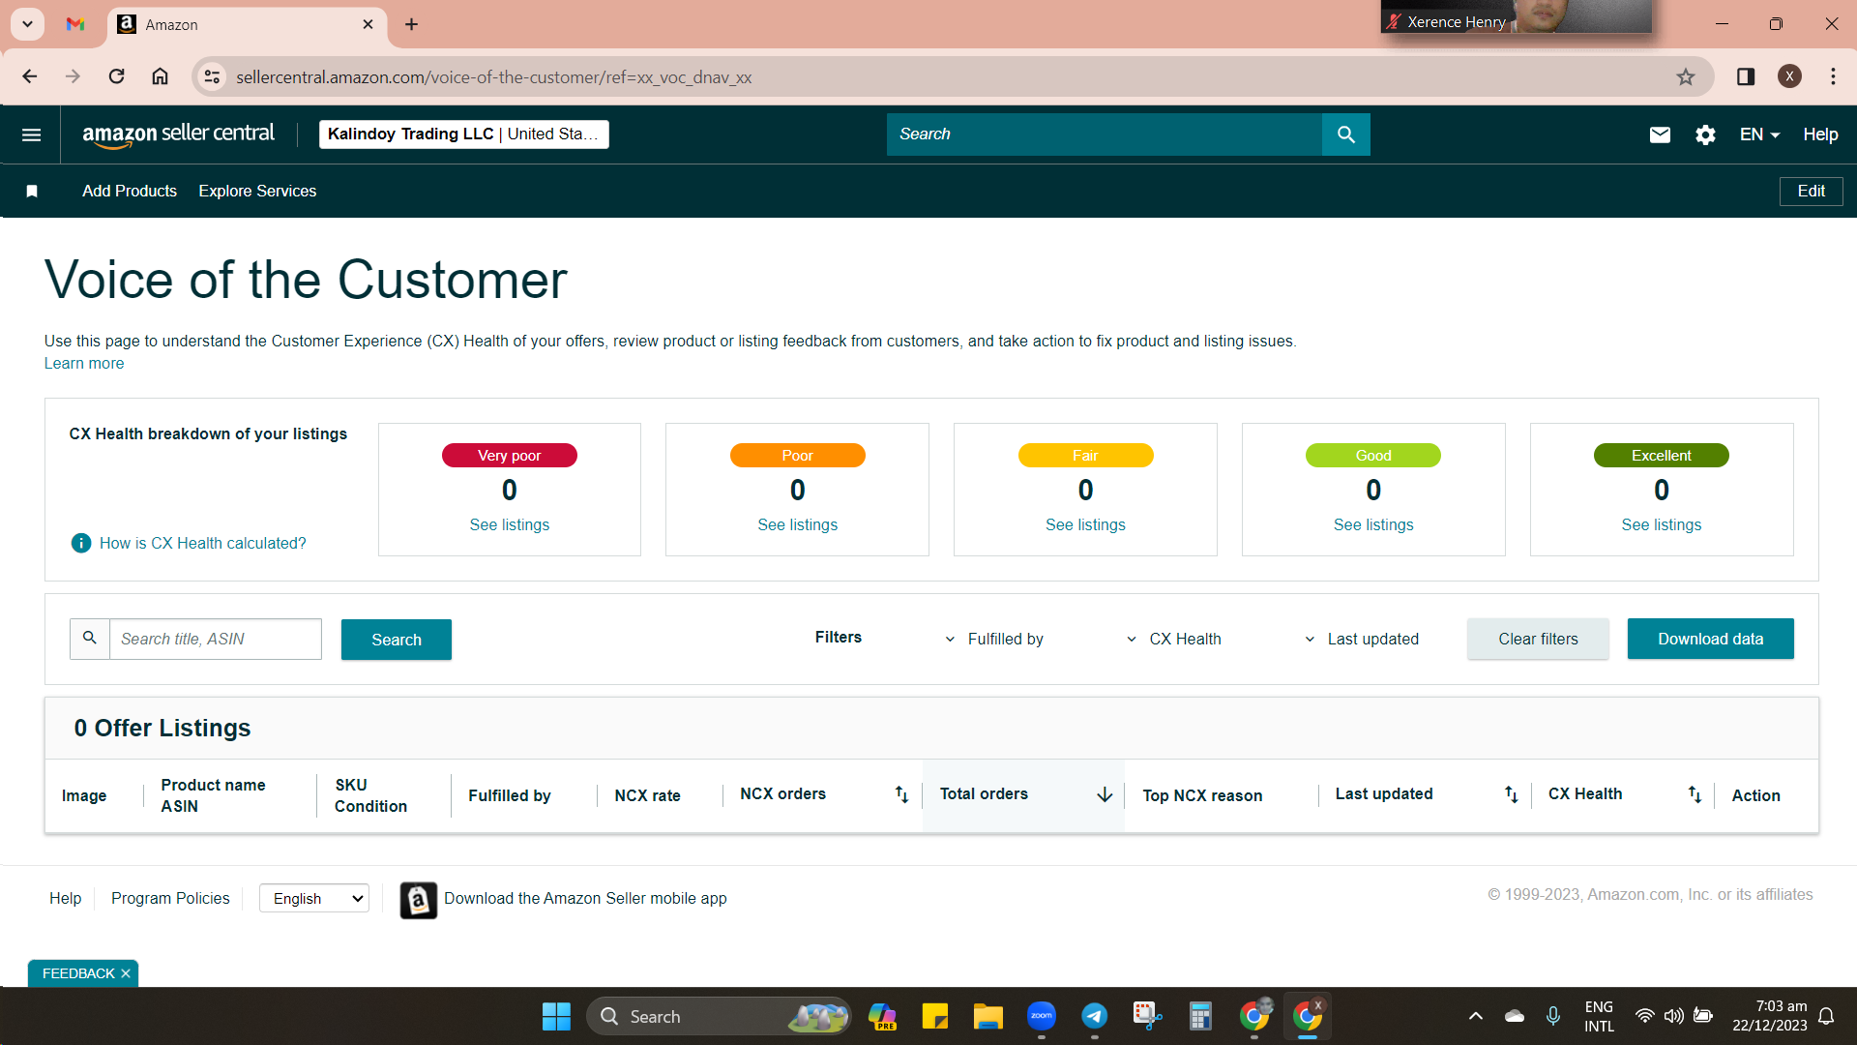The image size is (1857, 1045).
Task: Expand the CX Health filter dropdown
Action: pos(1173,639)
